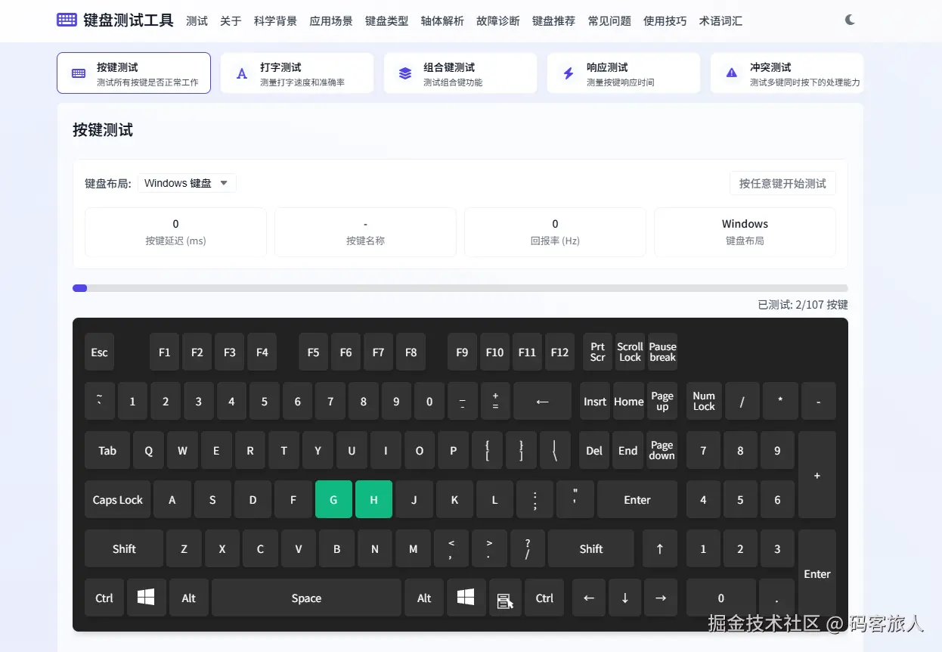Click the main Enter key

click(637, 499)
